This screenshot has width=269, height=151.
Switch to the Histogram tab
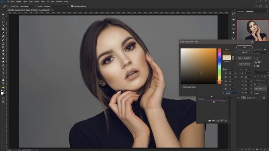pyautogui.click(x=241, y=12)
